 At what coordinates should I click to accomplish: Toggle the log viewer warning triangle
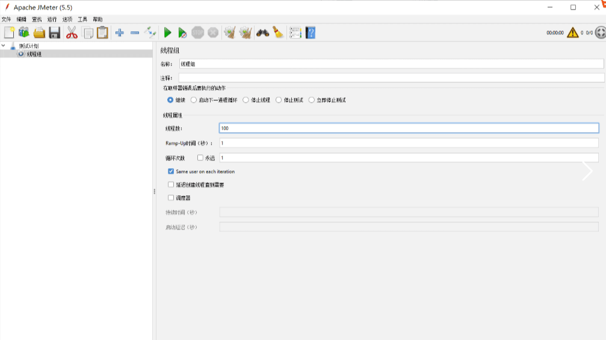pyautogui.click(x=572, y=32)
